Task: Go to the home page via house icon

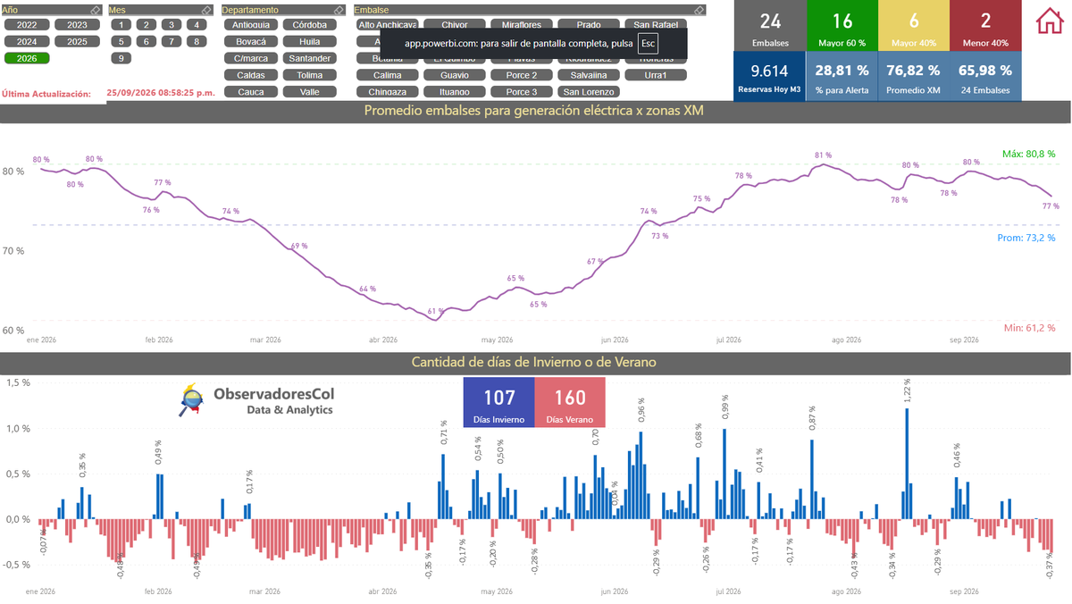Action: point(1051,21)
